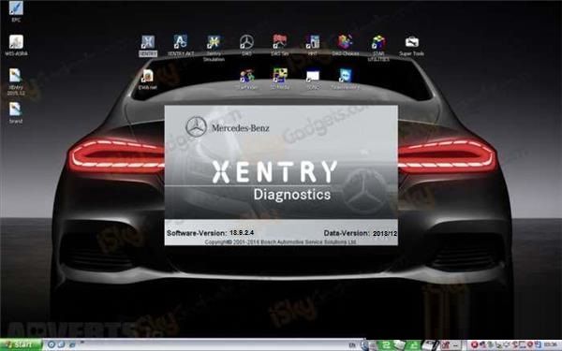Launch the DAS Sim shortcut
This screenshot has height=351, width=562.
click(279, 45)
